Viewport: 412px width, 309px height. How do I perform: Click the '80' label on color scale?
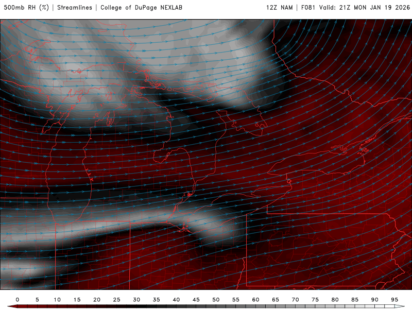335,300
